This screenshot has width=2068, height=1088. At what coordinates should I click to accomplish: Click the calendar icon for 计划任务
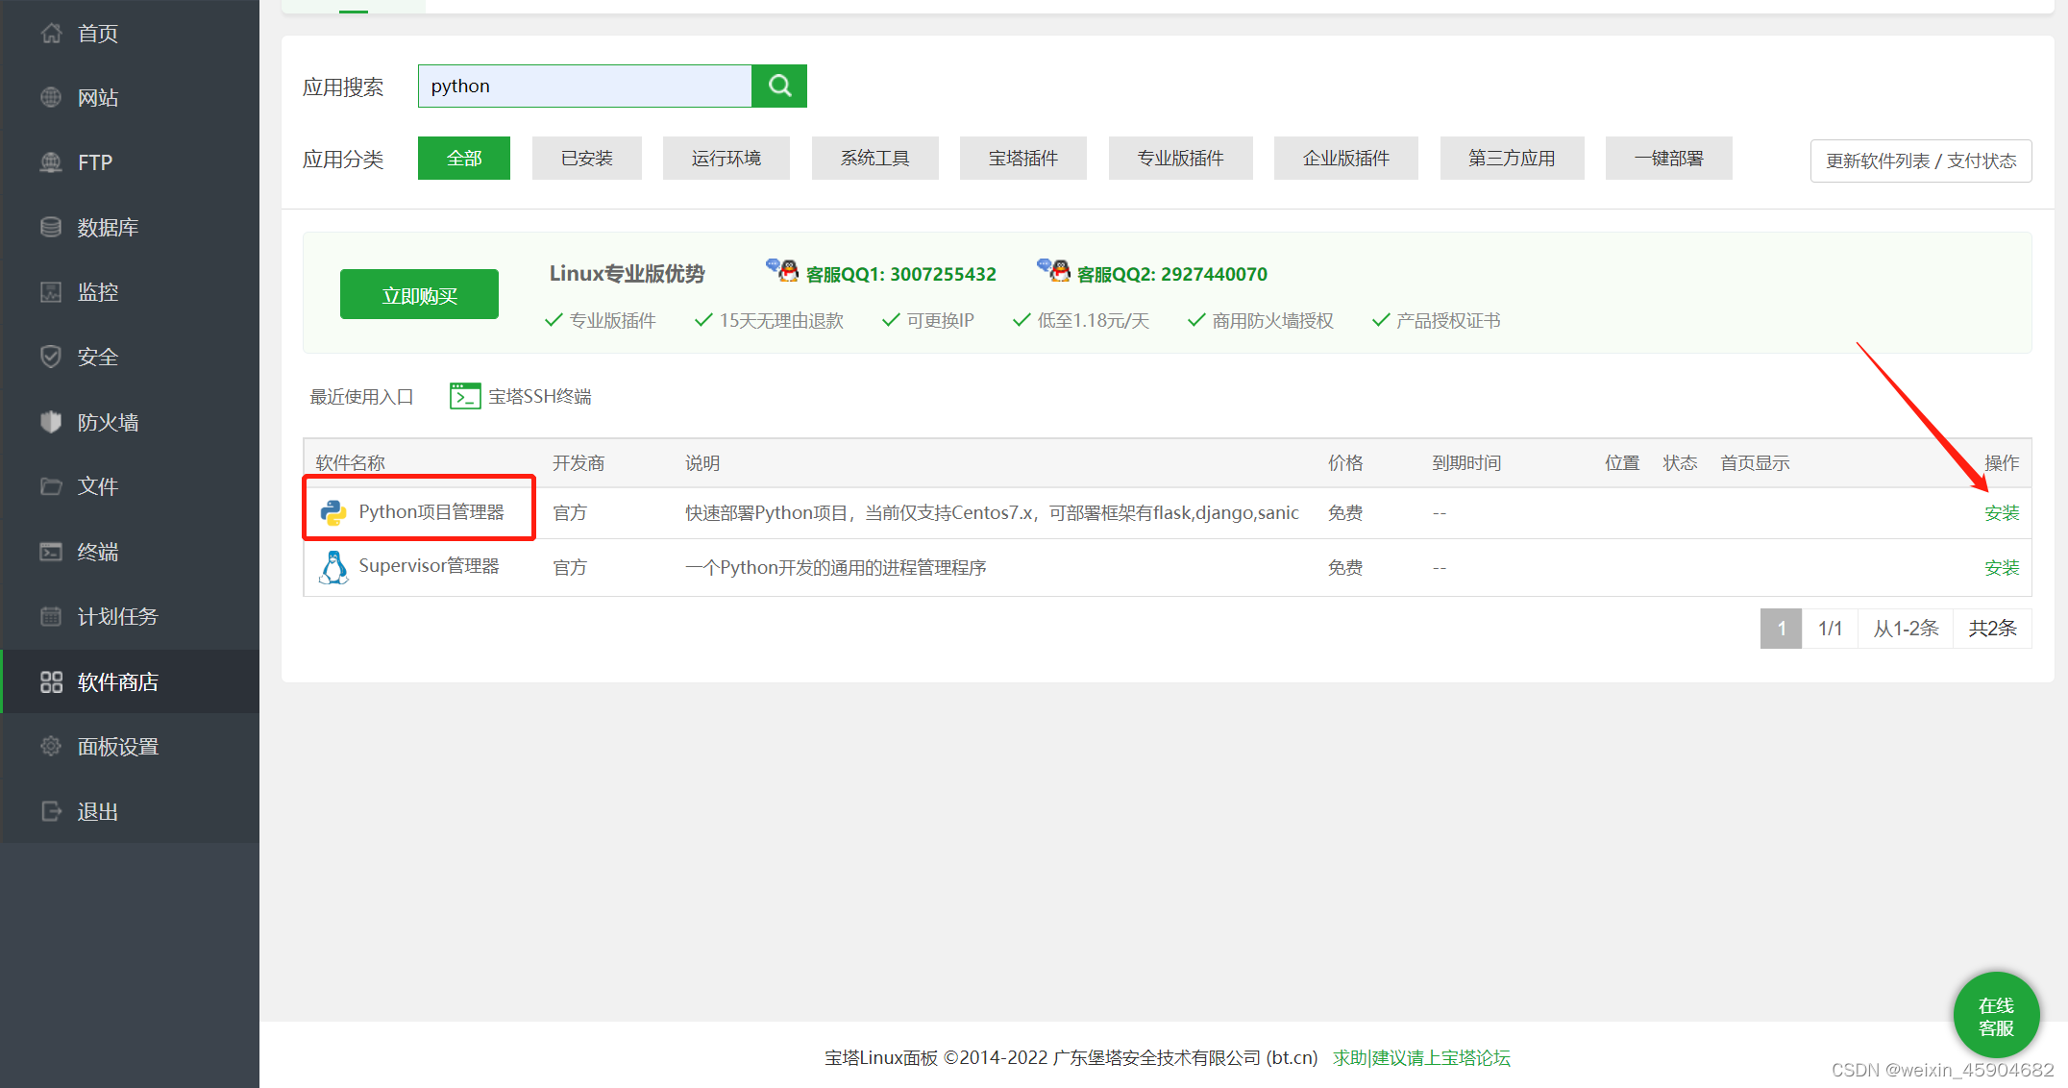[x=51, y=616]
